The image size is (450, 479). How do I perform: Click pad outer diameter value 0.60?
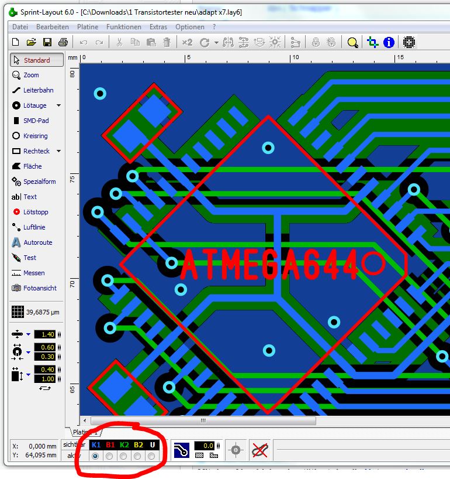[x=45, y=347]
